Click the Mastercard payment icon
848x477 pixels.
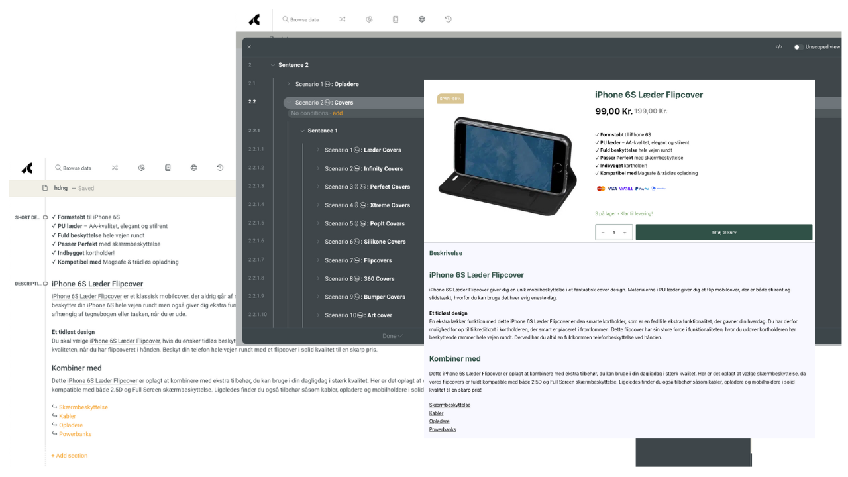coord(601,189)
